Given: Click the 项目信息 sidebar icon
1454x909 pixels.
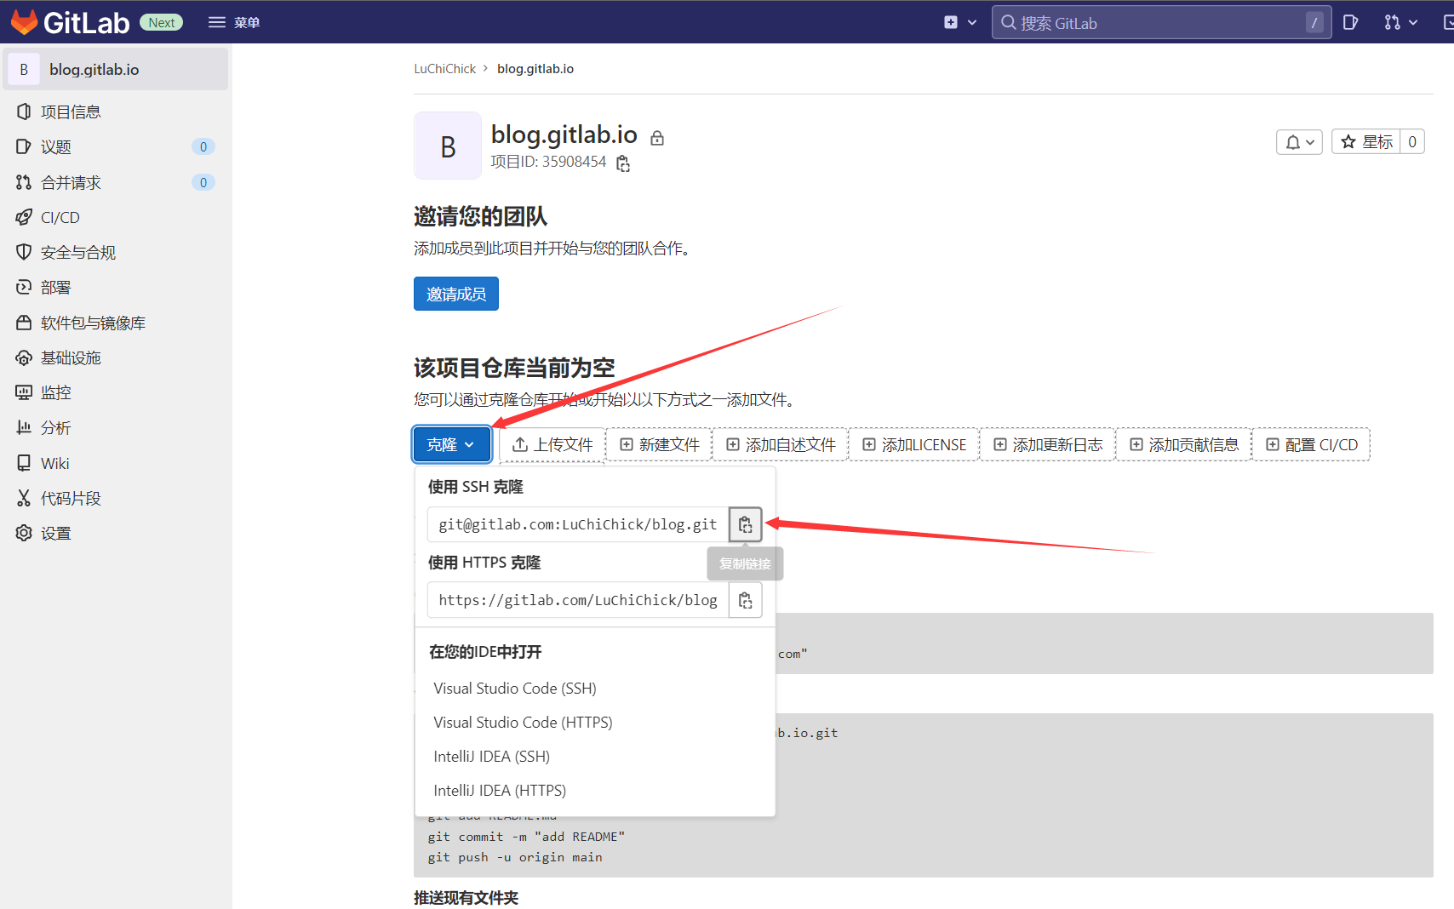Looking at the screenshot, I should 24,111.
